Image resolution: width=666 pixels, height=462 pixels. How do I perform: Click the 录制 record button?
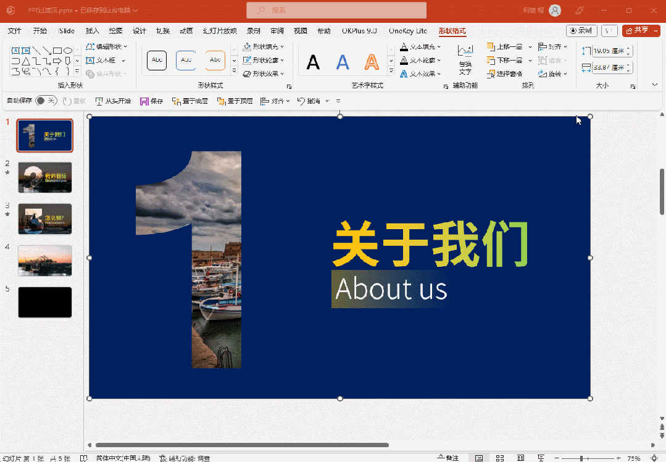pyautogui.click(x=581, y=31)
